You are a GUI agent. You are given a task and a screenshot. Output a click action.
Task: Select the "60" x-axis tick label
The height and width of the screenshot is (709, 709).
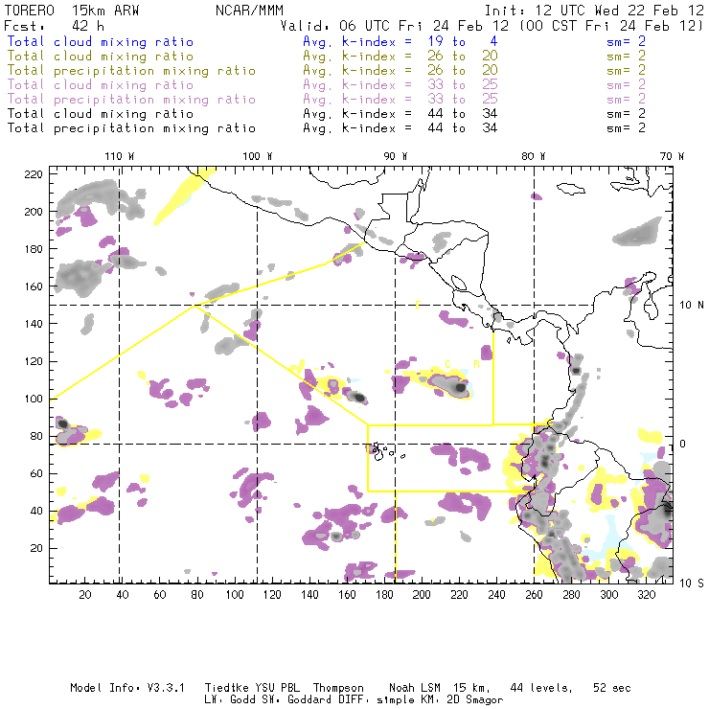point(160,595)
